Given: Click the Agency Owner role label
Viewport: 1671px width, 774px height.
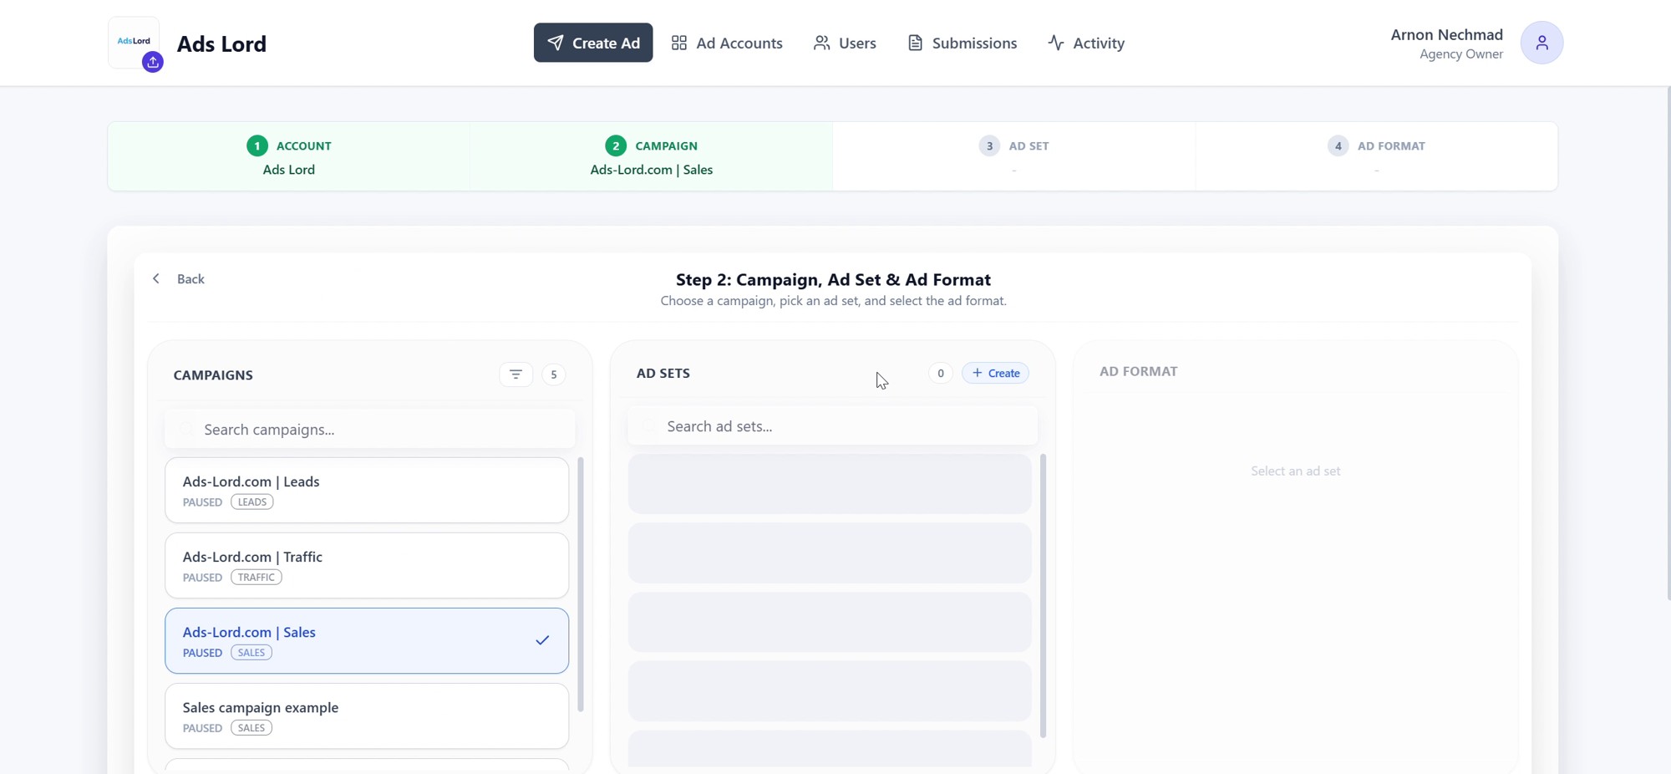Looking at the screenshot, I should (1460, 54).
